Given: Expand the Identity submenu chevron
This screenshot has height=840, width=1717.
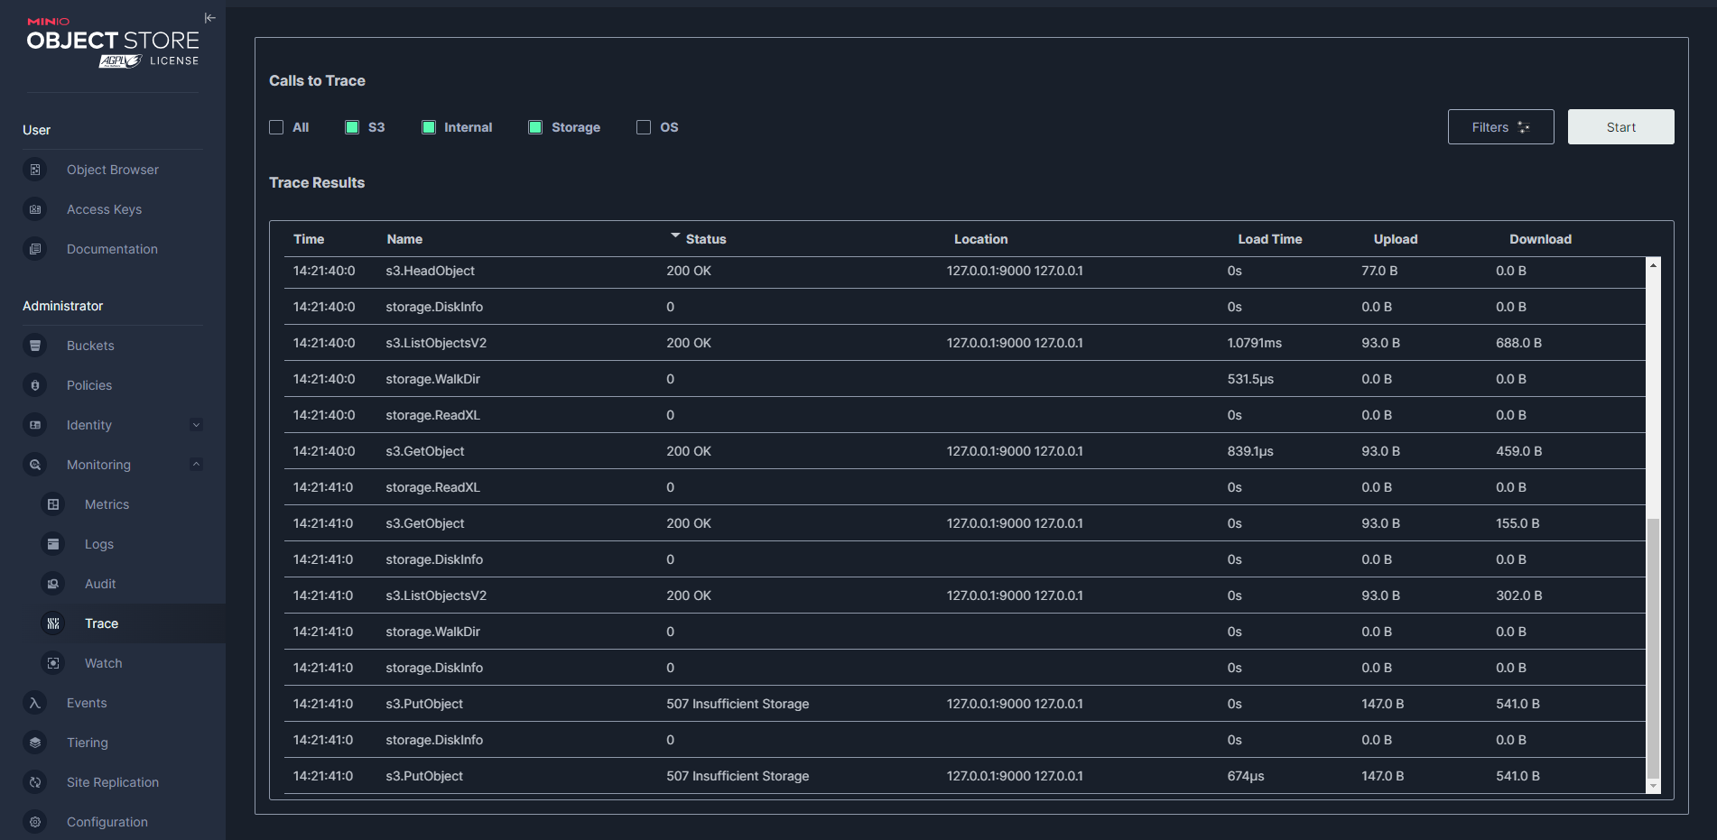Looking at the screenshot, I should [196, 425].
